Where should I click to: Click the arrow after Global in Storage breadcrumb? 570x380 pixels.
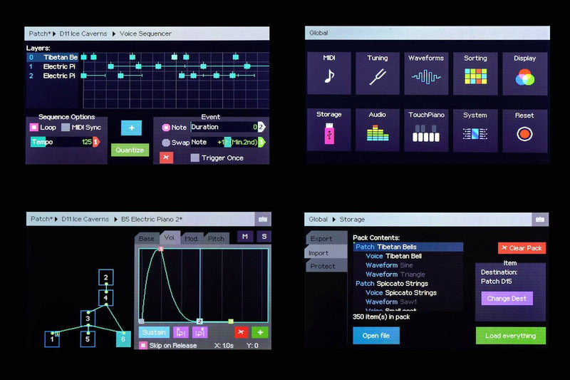pos(334,220)
